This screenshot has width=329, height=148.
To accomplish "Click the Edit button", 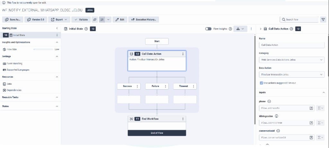I will 120,20.
